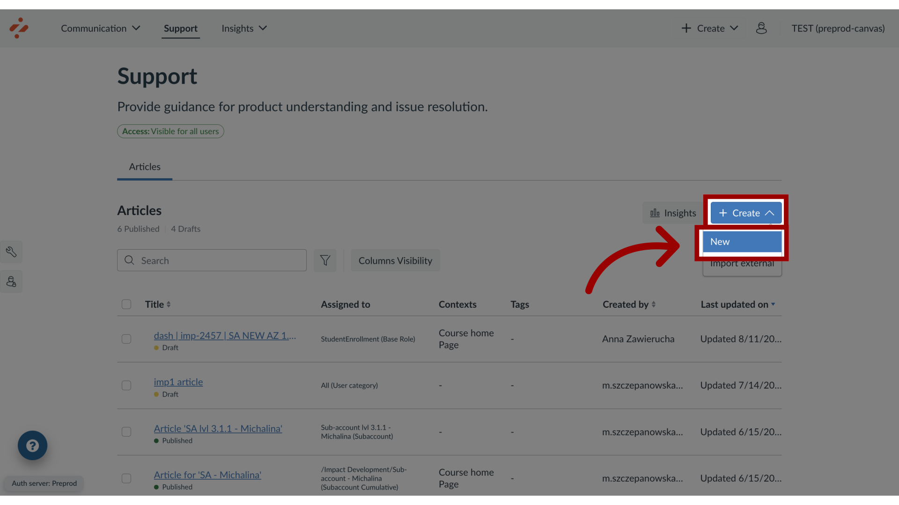This screenshot has height=505, width=899.
Task: Click the Draft status under imp1 article
Action: pos(170,395)
